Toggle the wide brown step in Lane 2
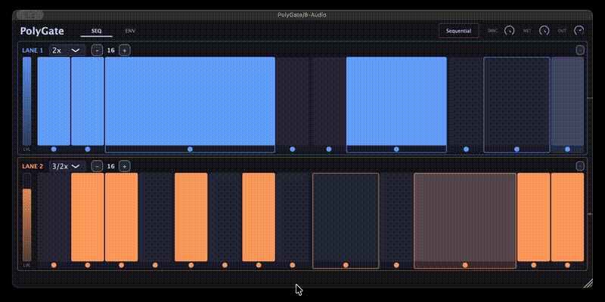Viewport: 605px width, 302px height. [x=465, y=217]
